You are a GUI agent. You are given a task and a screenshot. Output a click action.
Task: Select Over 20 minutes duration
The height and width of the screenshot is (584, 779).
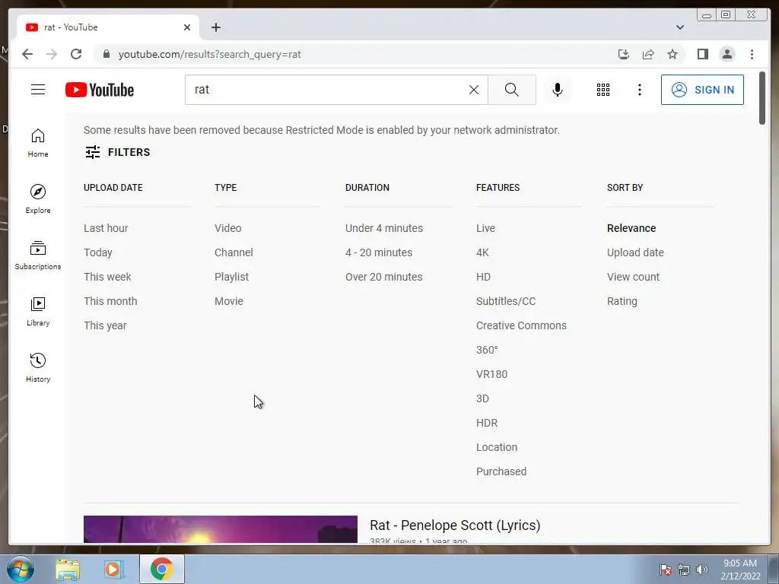click(x=384, y=277)
